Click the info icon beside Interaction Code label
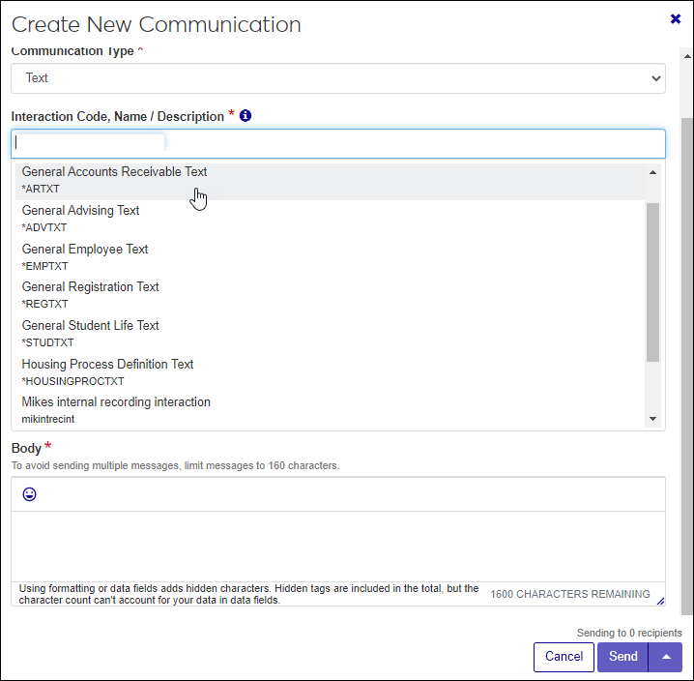 [246, 116]
